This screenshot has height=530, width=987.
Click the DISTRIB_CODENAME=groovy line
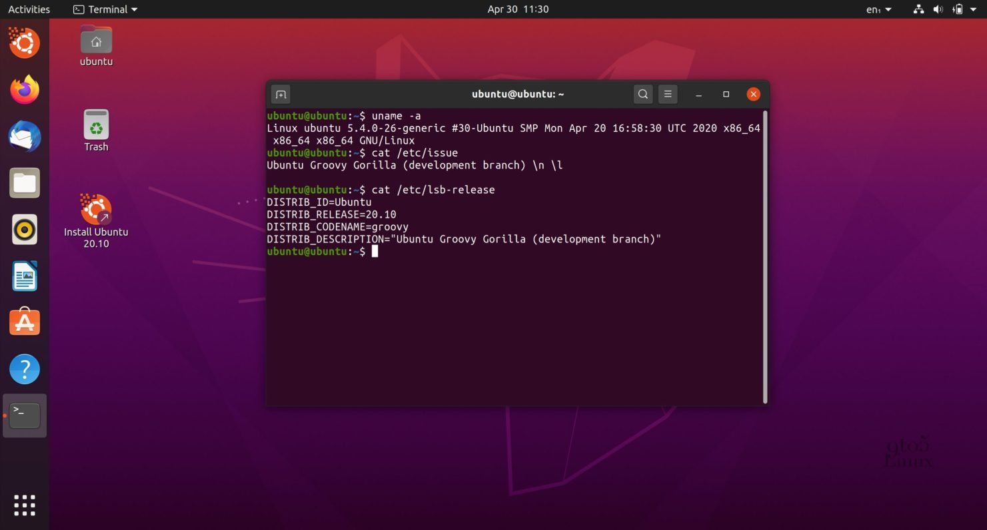point(338,226)
